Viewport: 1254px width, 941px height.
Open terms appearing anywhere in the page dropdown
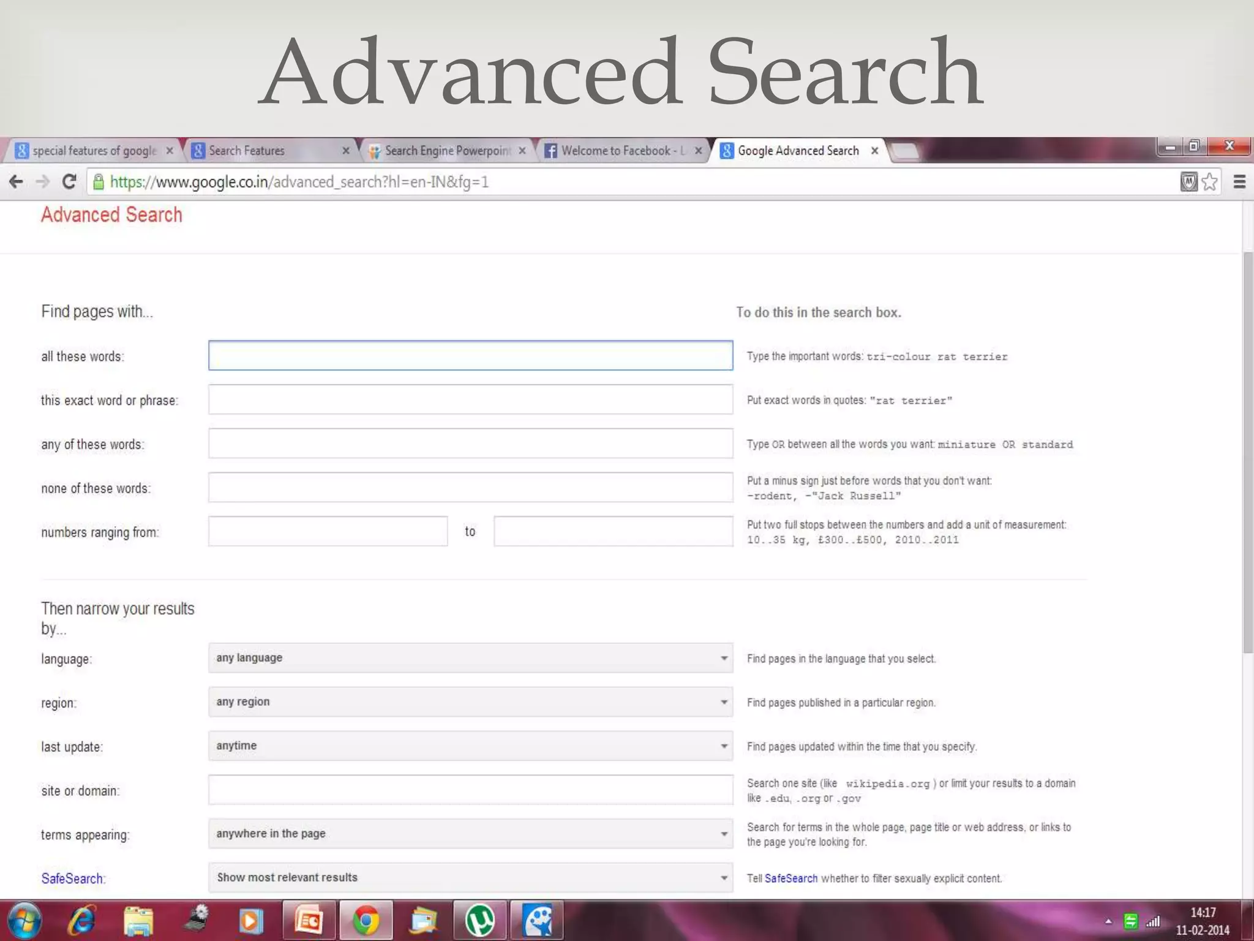[470, 834]
